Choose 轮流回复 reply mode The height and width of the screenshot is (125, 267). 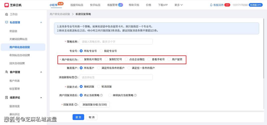(99, 87)
